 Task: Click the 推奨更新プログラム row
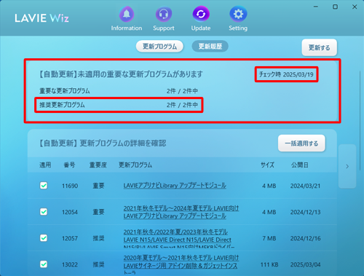[x=119, y=105]
